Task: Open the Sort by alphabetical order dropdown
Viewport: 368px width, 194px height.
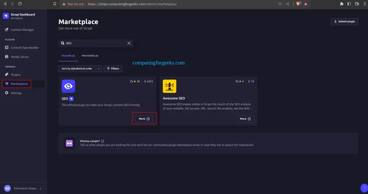Action: 80,68
